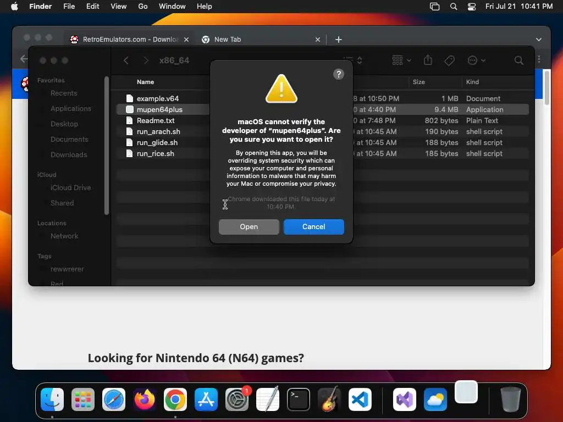Go back in Finder toolbar

(x=126, y=60)
